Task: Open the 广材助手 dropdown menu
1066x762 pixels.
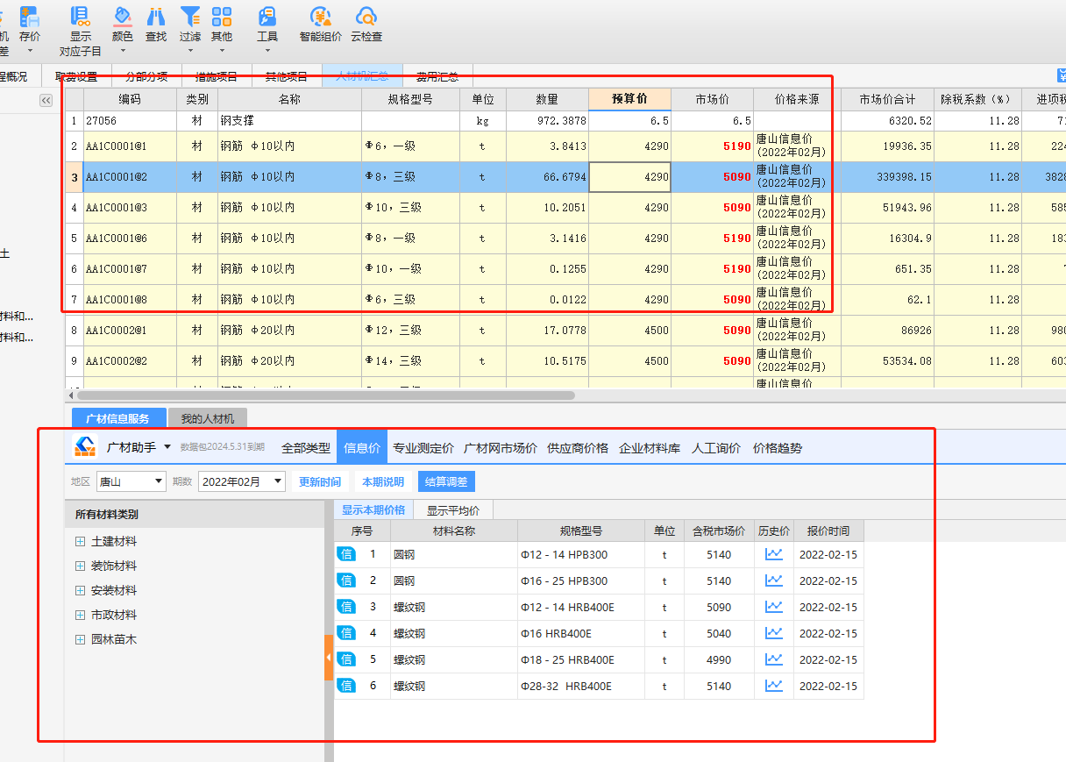Action: [x=167, y=448]
